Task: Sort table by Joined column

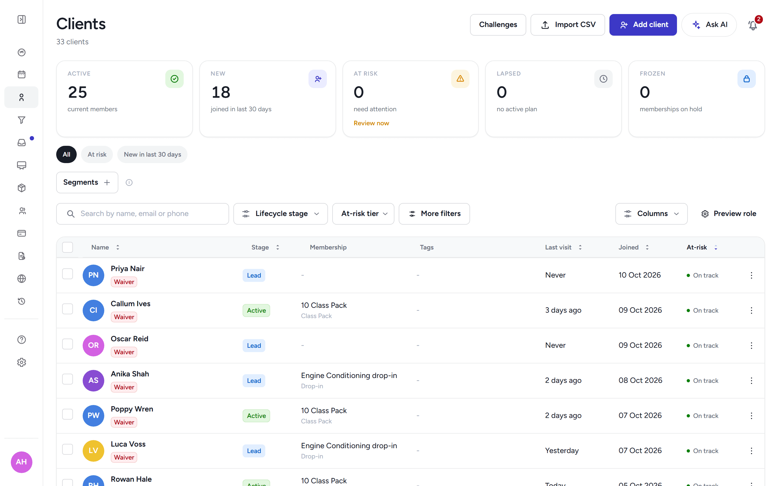Action: [634, 247]
